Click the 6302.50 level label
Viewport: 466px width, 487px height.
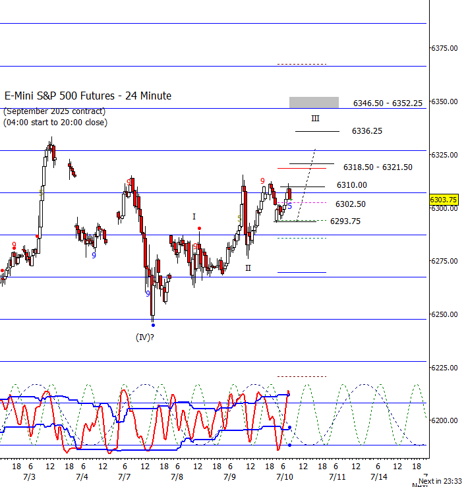click(x=351, y=204)
